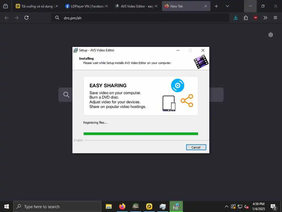Go forward to the next page
This screenshot has width=282, height=212.
click(17, 18)
